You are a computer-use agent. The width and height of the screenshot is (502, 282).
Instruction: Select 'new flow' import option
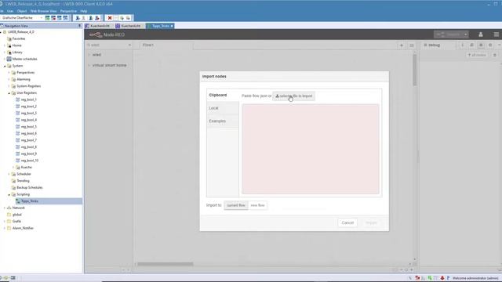click(257, 205)
